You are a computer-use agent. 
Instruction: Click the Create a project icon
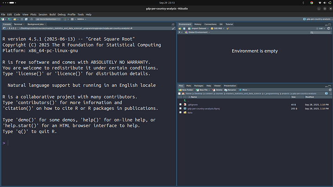click(10, 19)
